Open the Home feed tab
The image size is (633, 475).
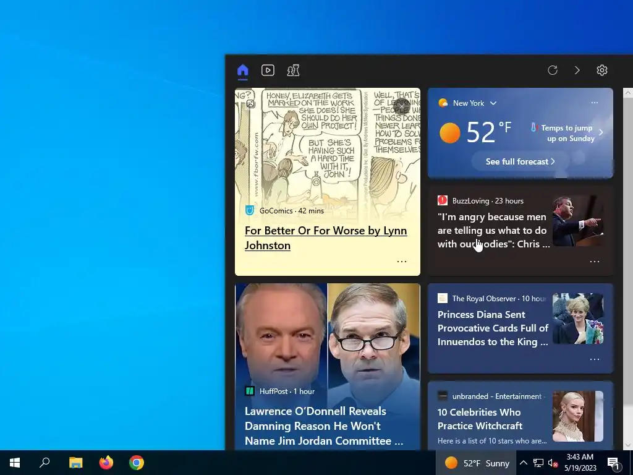(x=242, y=71)
